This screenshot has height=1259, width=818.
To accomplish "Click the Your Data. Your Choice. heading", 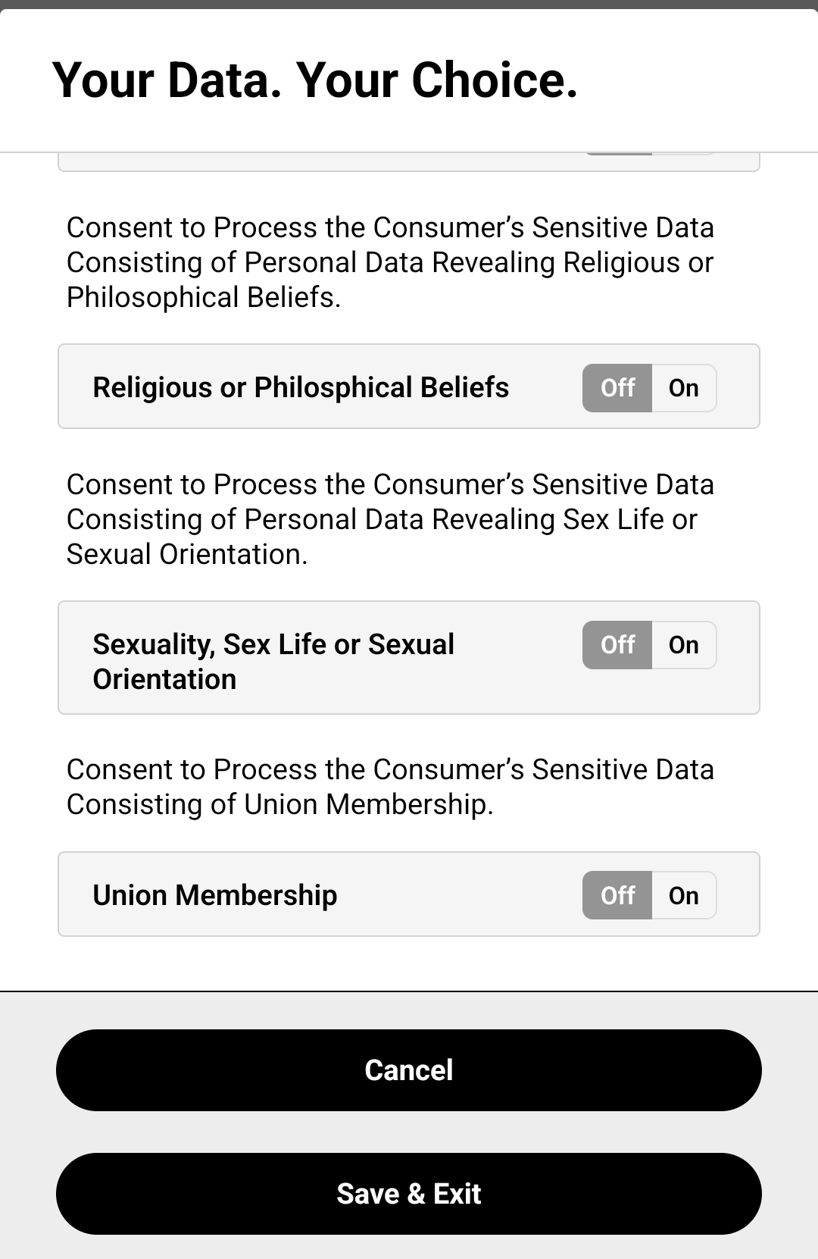I will pyautogui.click(x=315, y=80).
